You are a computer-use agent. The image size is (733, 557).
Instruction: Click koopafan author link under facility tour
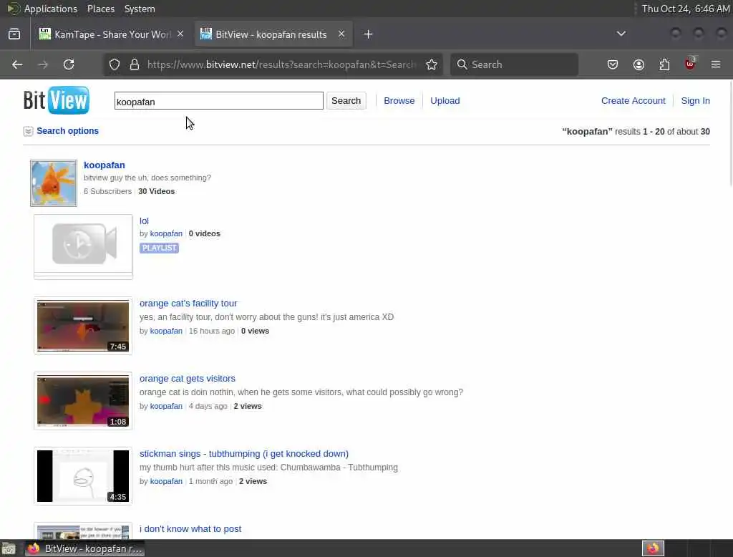(166, 331)
